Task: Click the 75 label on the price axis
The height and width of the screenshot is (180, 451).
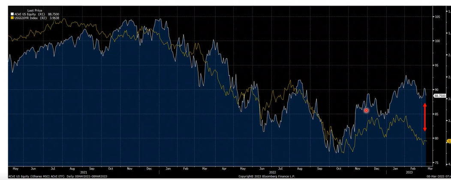Action: pos(436,163)
